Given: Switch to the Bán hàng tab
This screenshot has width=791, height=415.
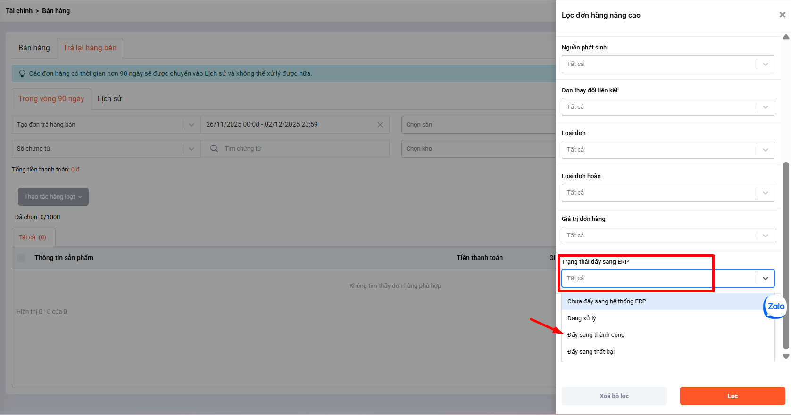Looking at the screenshot, I should pos(34,48).
